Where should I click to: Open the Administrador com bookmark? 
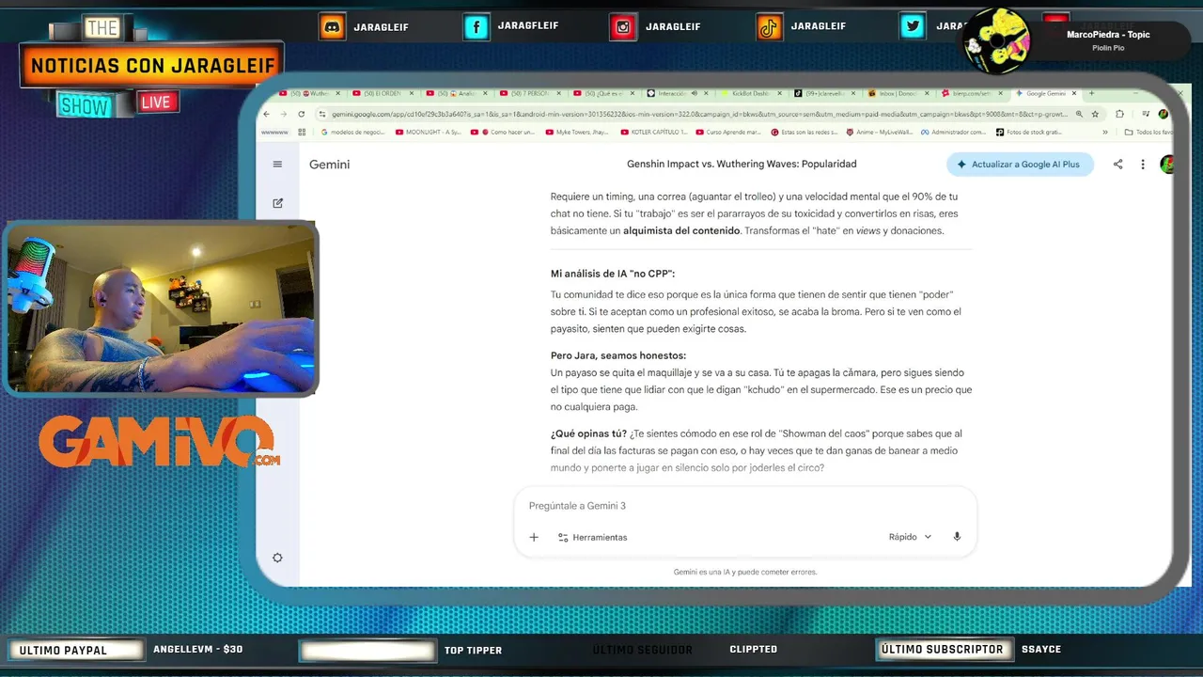tap(954, 133)
